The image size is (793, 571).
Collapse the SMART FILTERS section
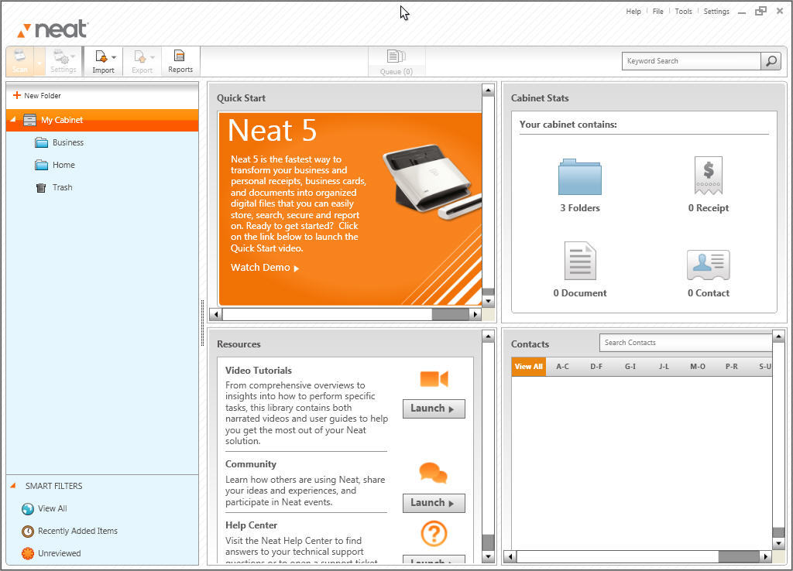pyautogui.click(x=11, y=486)
